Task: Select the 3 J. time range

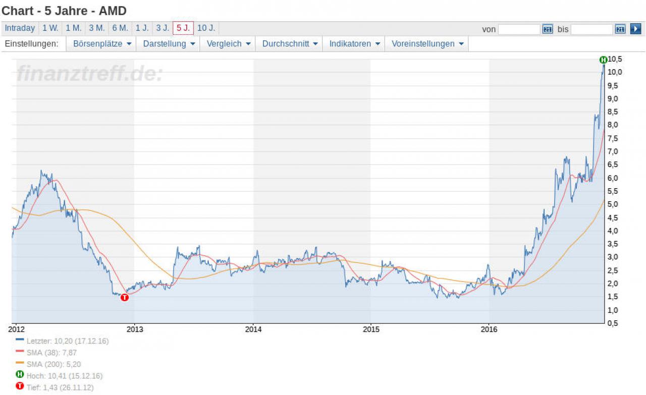Action: (162, 28)
